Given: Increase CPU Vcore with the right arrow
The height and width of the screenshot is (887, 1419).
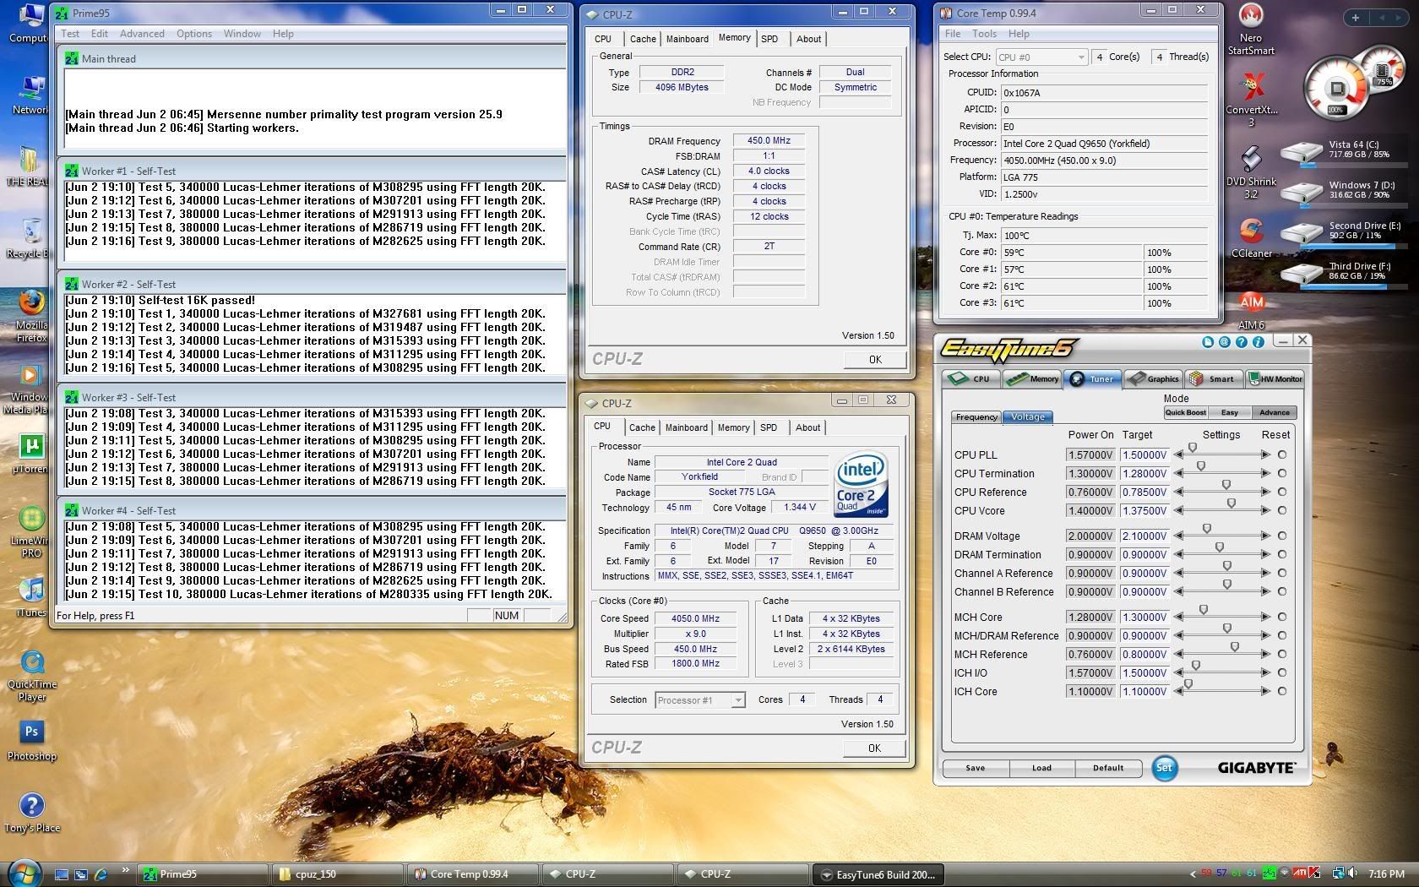Looking at the screenshot, I should click(x=1265, y=510).
